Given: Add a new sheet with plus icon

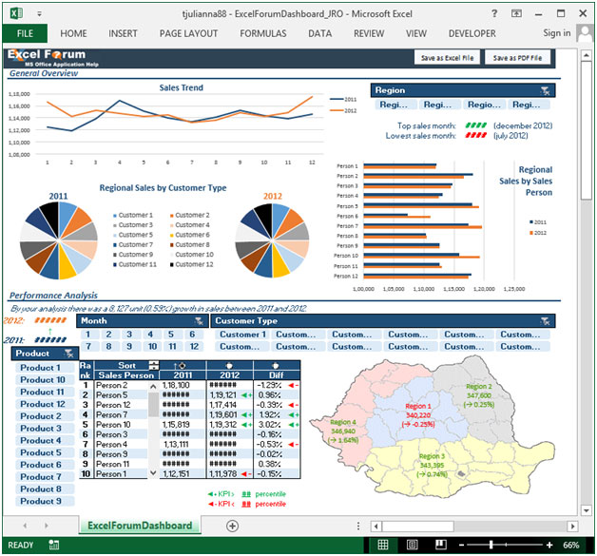Looking at the screenshot, I should point(232,526).
